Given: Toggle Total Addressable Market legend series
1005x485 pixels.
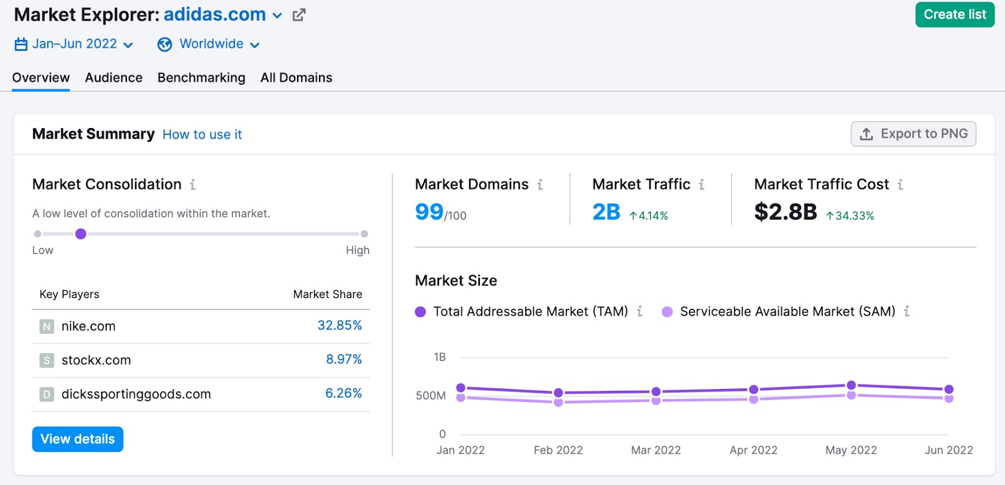Looking at the screenshot, I should tap(522, 311).
